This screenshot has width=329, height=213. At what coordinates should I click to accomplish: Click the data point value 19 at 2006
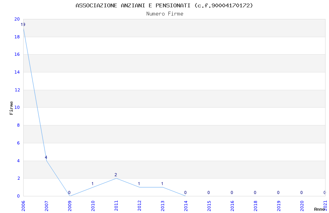point(23,24)
